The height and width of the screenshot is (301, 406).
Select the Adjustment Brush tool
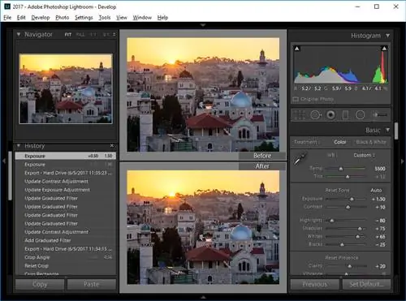(379, 115)
